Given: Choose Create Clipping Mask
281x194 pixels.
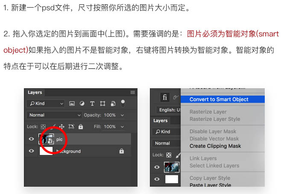Looking at the screenshot, I should (x=215, y=146).
